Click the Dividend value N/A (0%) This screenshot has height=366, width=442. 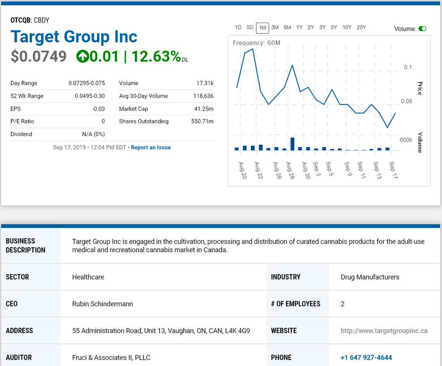click(x=93, y=134)
